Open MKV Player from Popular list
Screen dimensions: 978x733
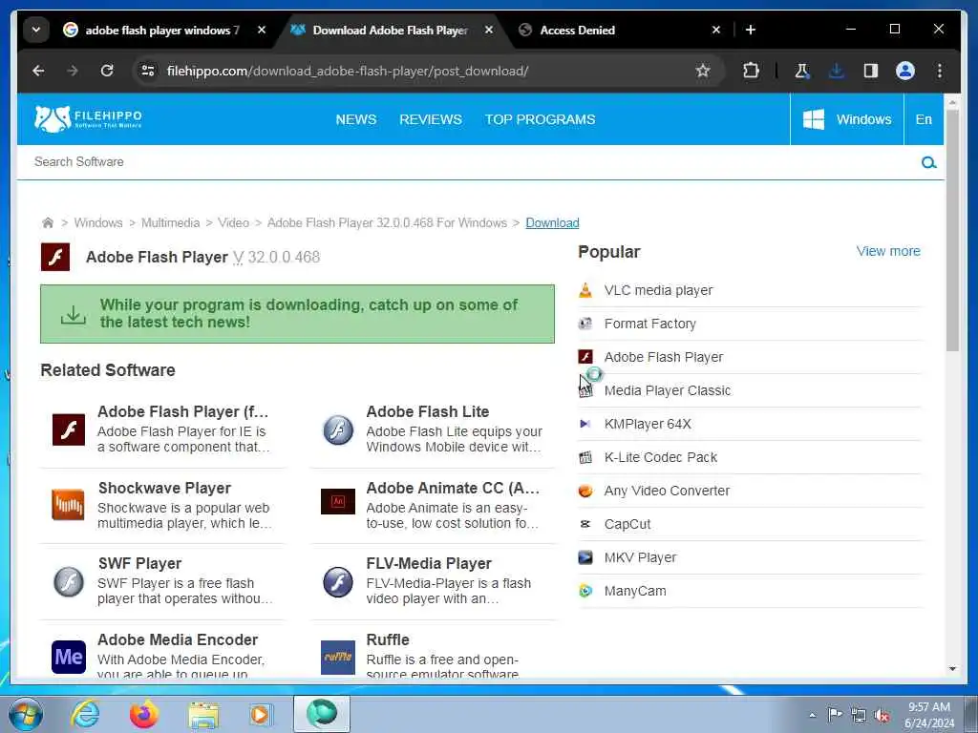640,557
